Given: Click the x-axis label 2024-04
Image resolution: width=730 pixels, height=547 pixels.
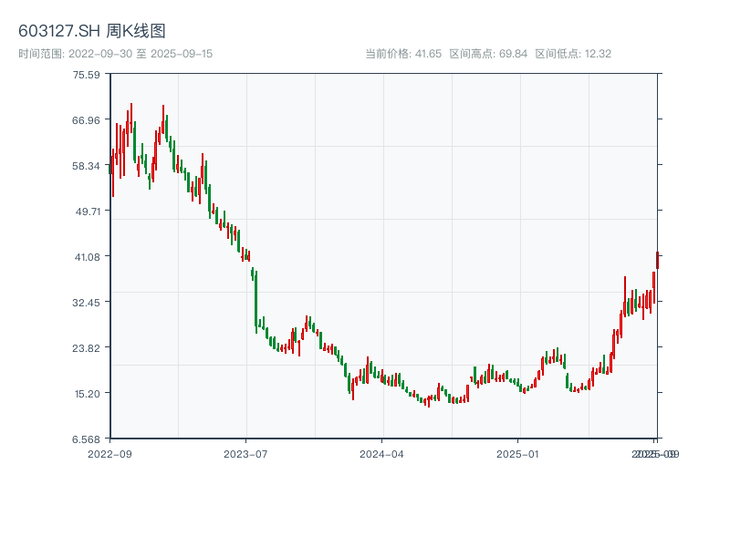Looking at the screenshot, I should point(381,454).
